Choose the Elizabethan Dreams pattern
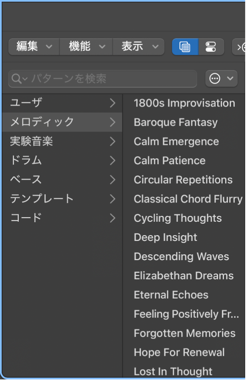Screen dimensions: 246x380 click(183, 276)
